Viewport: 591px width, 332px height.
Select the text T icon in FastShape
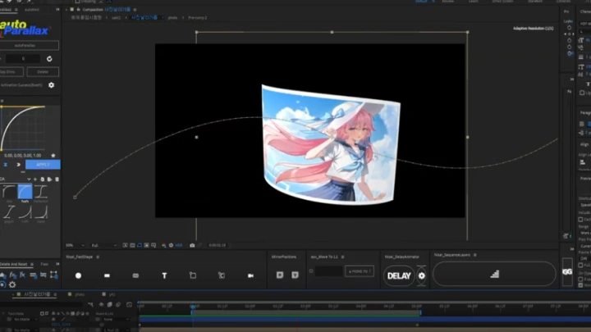(164, 275)
